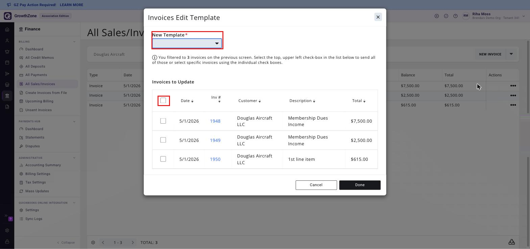The width and height of the screenshot is (530, 249).
Task: Collapse the QuickBooks Online Integration section
Action: point(74,203)
